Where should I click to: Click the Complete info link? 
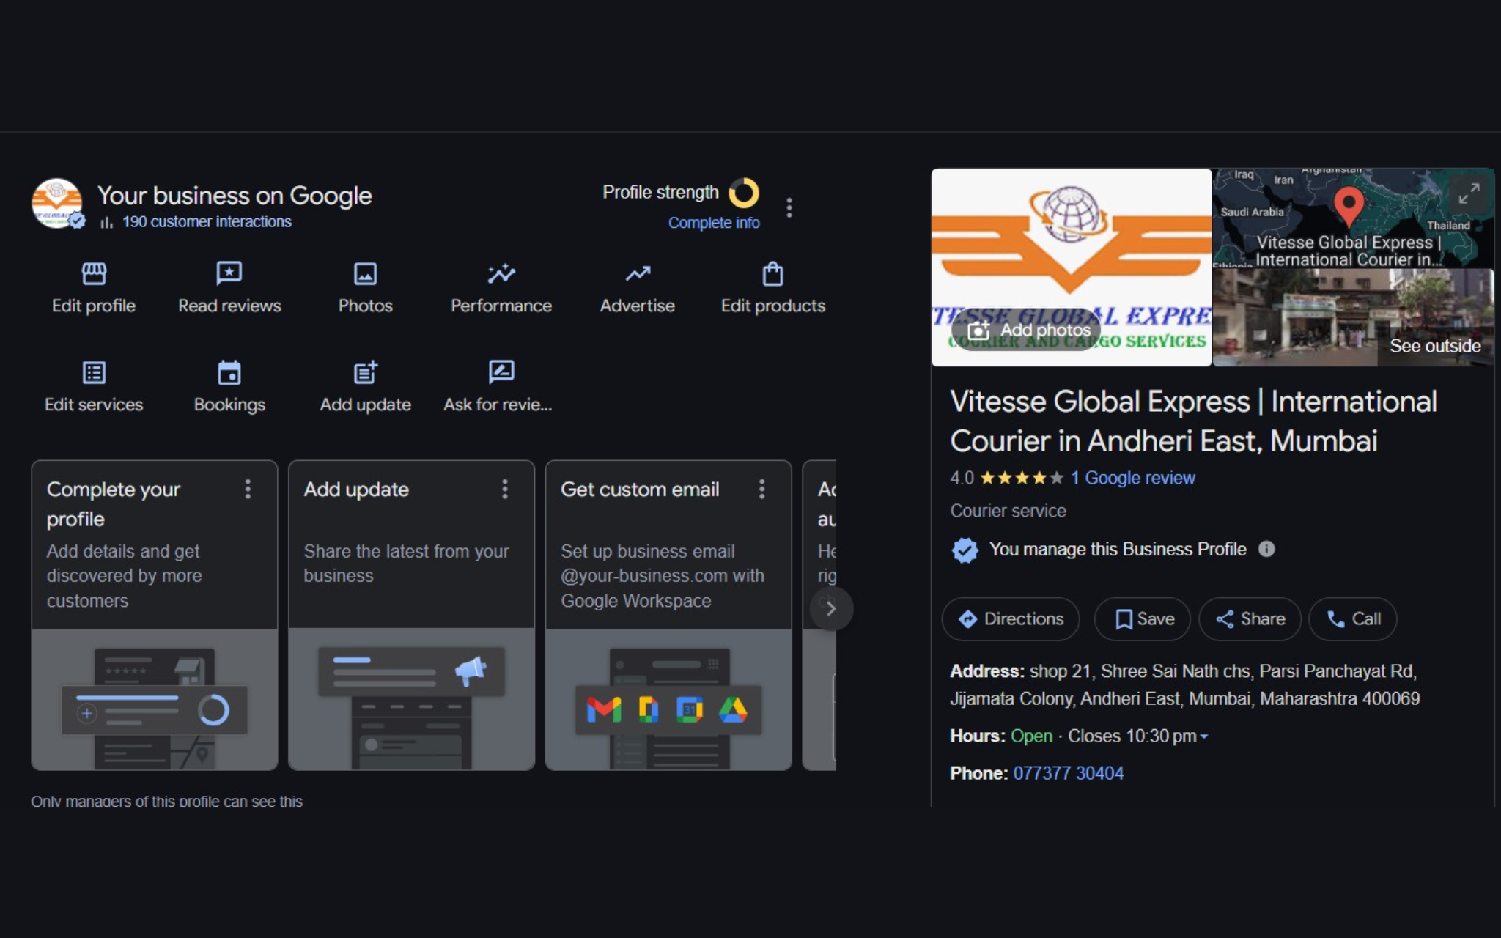[x=714, y=223]
